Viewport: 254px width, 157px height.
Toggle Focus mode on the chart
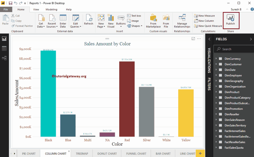[x=193, y=39]
